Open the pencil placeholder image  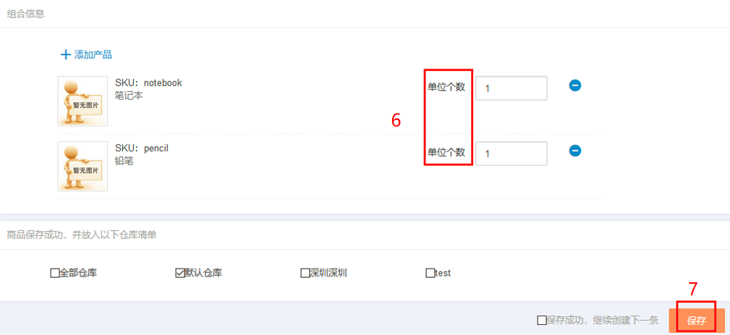pos(83,166)
